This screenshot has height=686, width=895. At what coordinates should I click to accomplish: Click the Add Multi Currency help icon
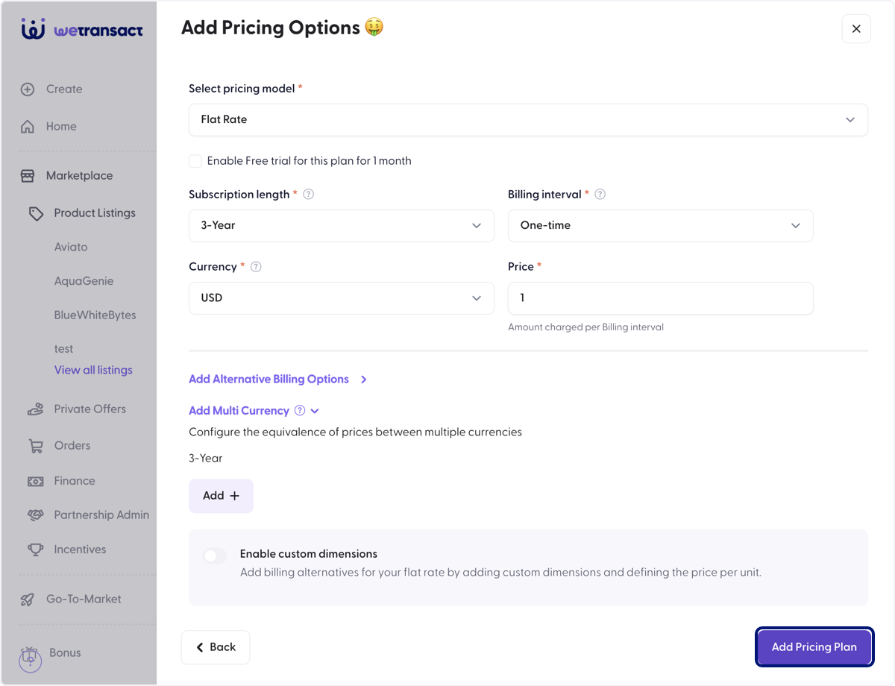pyautogui.click(x=300, y=411)
